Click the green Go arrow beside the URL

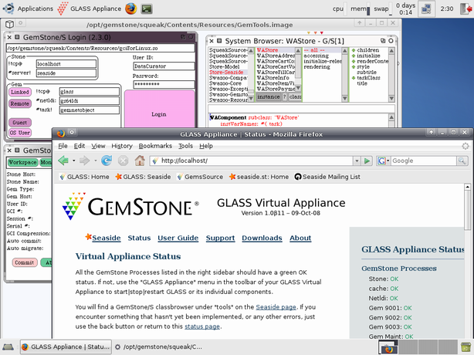click(x=367, y=161)
